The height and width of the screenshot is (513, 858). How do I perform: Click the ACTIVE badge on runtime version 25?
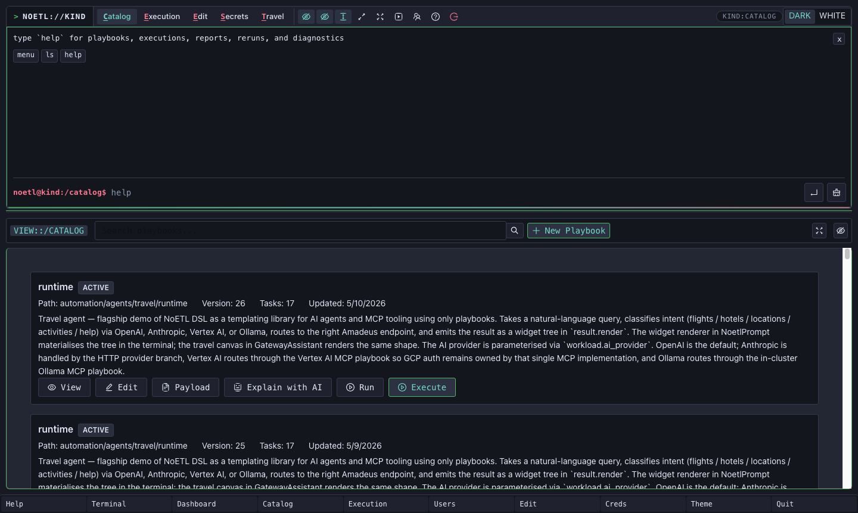point(96,430)
